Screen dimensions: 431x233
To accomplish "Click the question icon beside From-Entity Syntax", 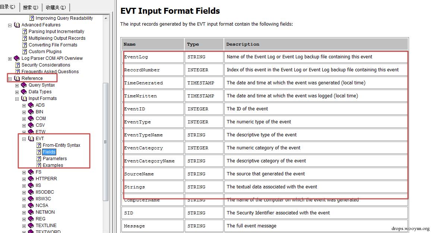I will tap(39, 145).
